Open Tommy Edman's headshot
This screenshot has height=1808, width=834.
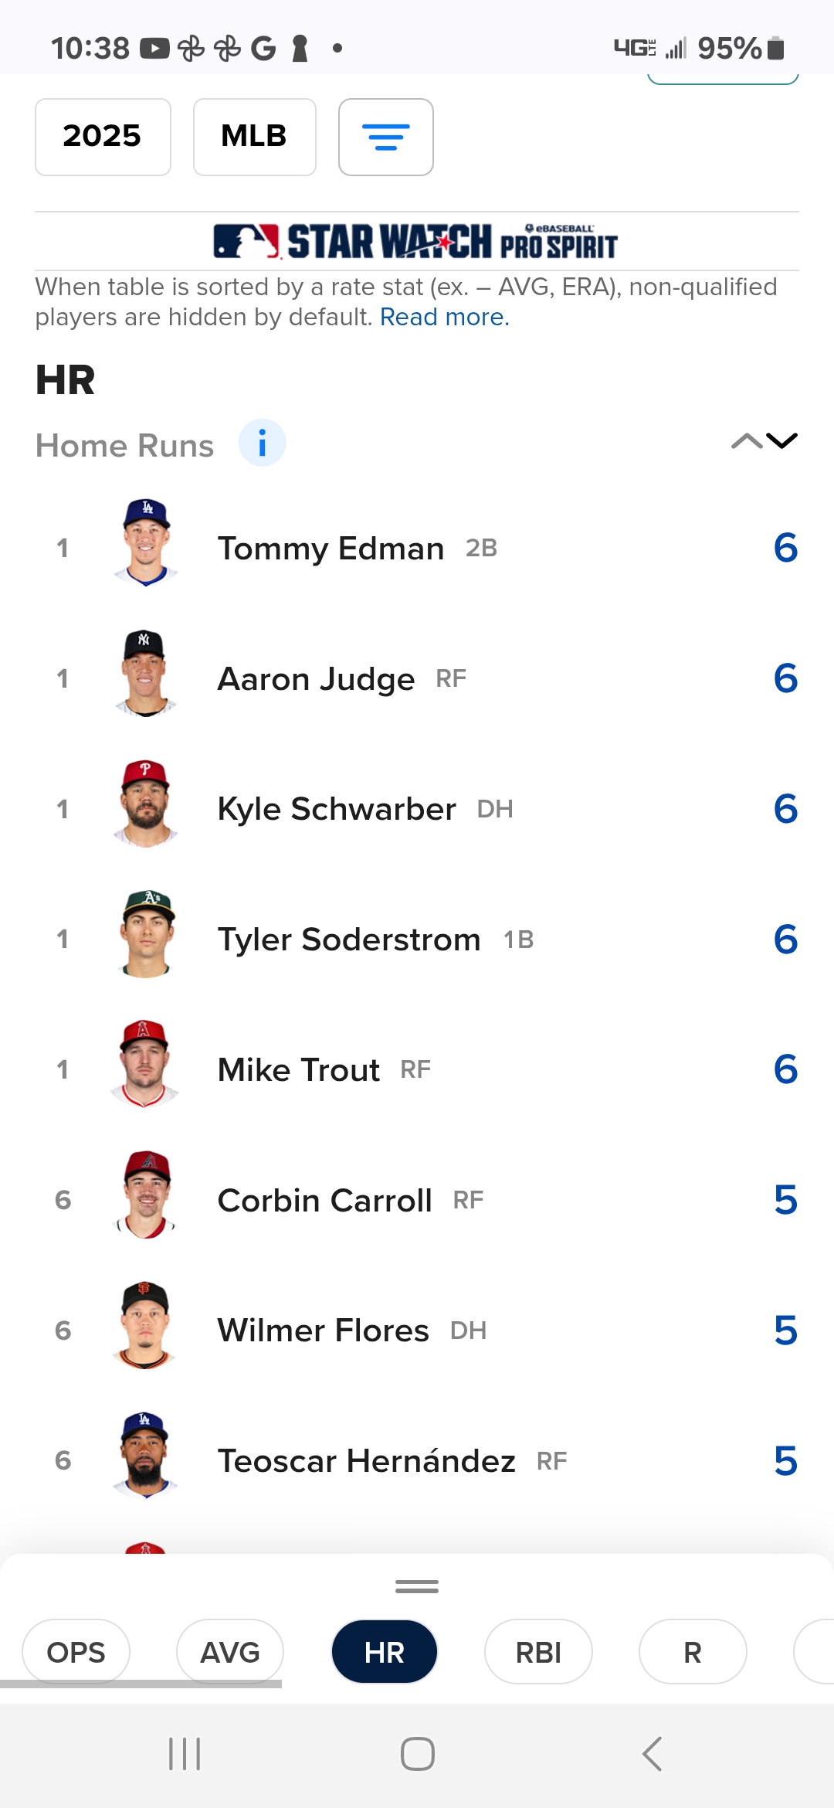tap(146, 543)
